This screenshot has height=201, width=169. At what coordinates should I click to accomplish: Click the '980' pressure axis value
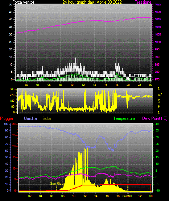tap(157, 72)
